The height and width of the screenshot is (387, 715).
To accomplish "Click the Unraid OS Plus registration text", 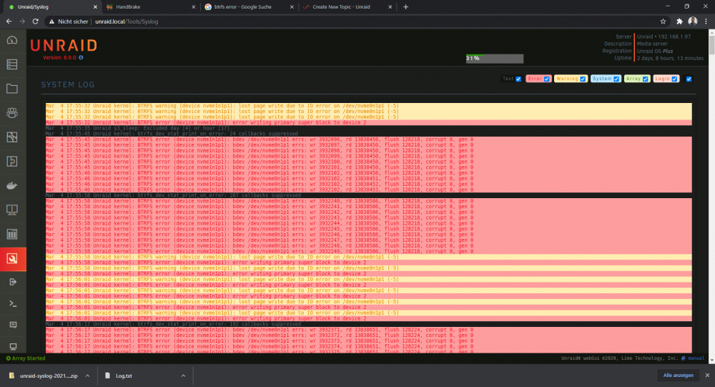I will [655, 51].
